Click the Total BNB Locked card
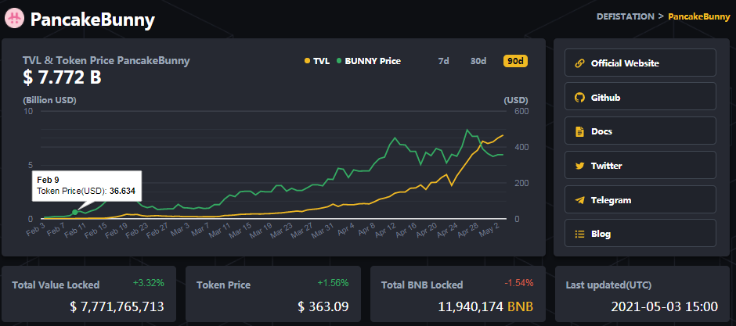The width and height of the screenshot is (736, 326). (x=458, y=294)
